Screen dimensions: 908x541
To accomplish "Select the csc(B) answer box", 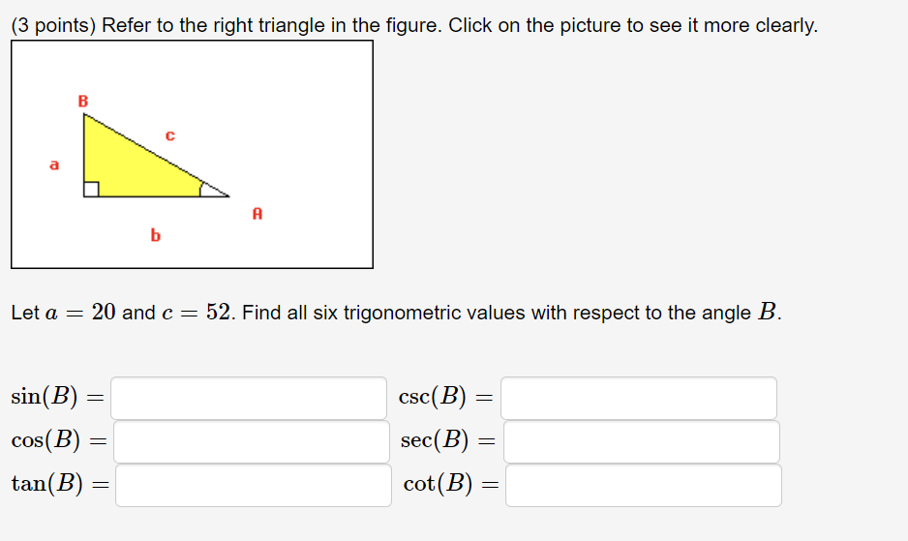I will 638,398.
